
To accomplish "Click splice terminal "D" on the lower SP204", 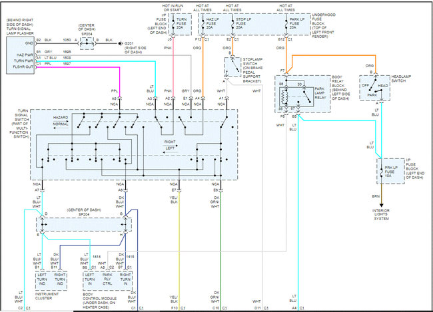I will point(46,214).
